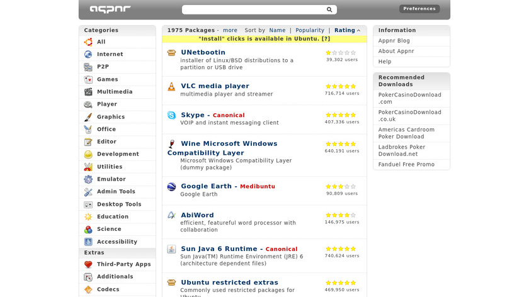Click the search magnifier icon
The height and width of the screenshot is (297, 529).
click(329, 9)
